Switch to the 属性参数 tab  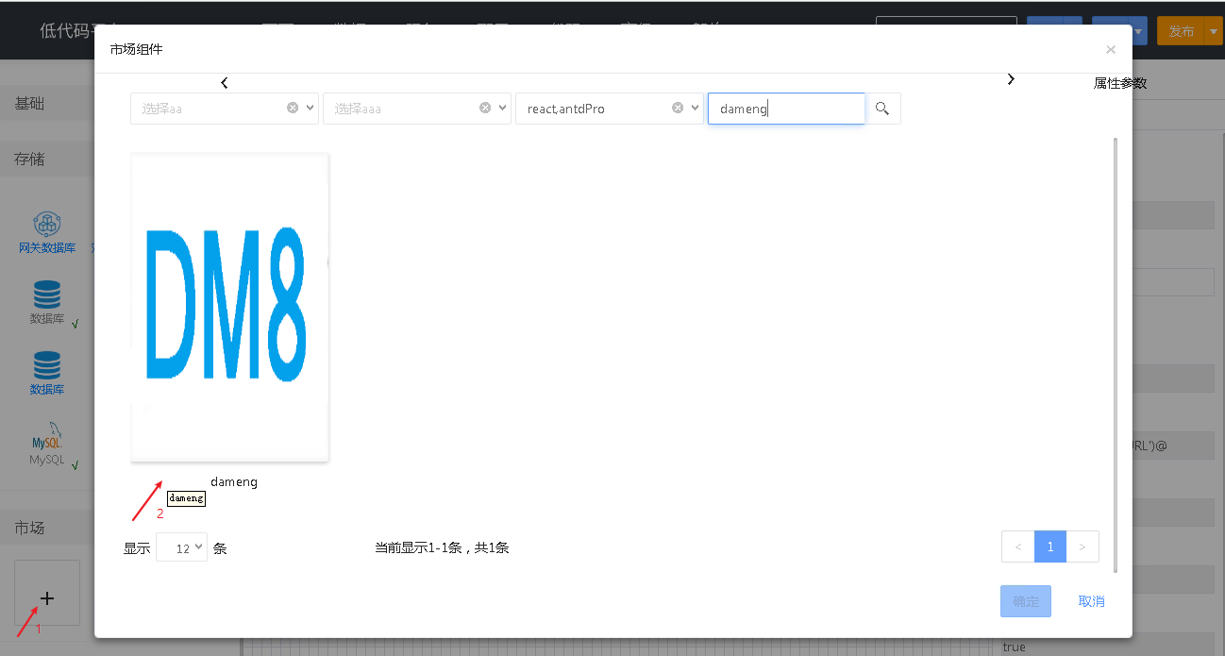pyautogui.click(x=1120, y=83)
